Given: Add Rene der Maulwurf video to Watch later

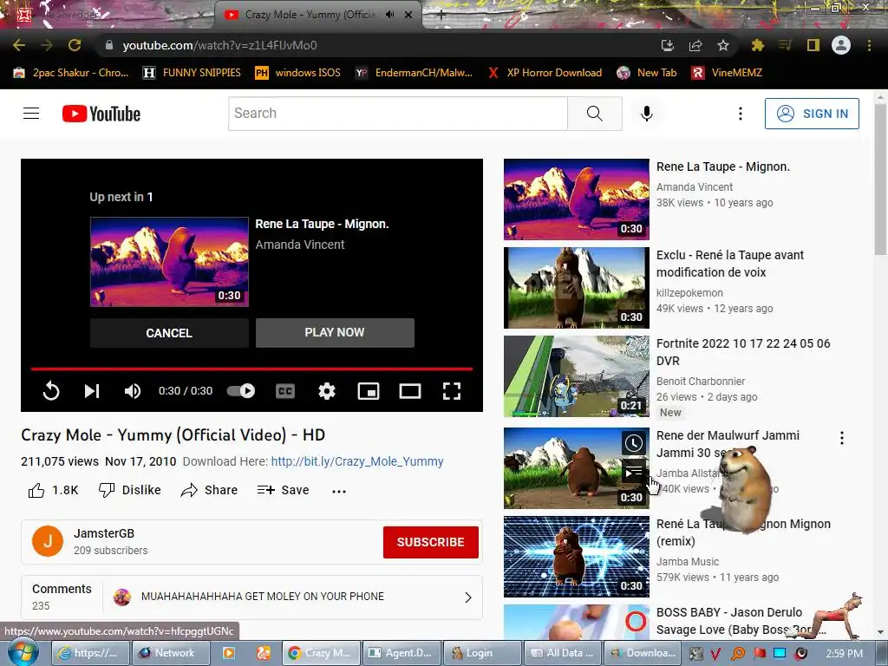Looking at the screenshot, I should 634,443.
